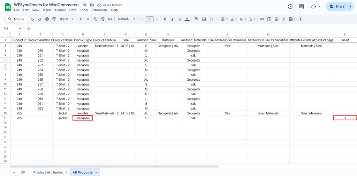This screenshot has width=357, height=176.
Task: Decrease decimal places
Action: click(x=95, y=19)
